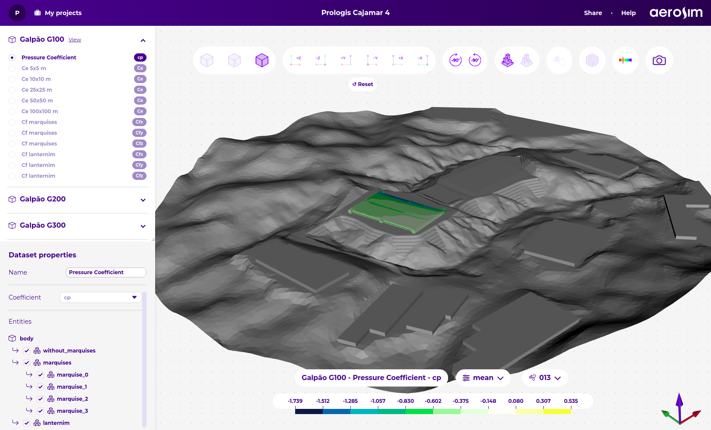Set camera view to +Y axis
The width and height of the screenshot is (711, 430).
346,60
